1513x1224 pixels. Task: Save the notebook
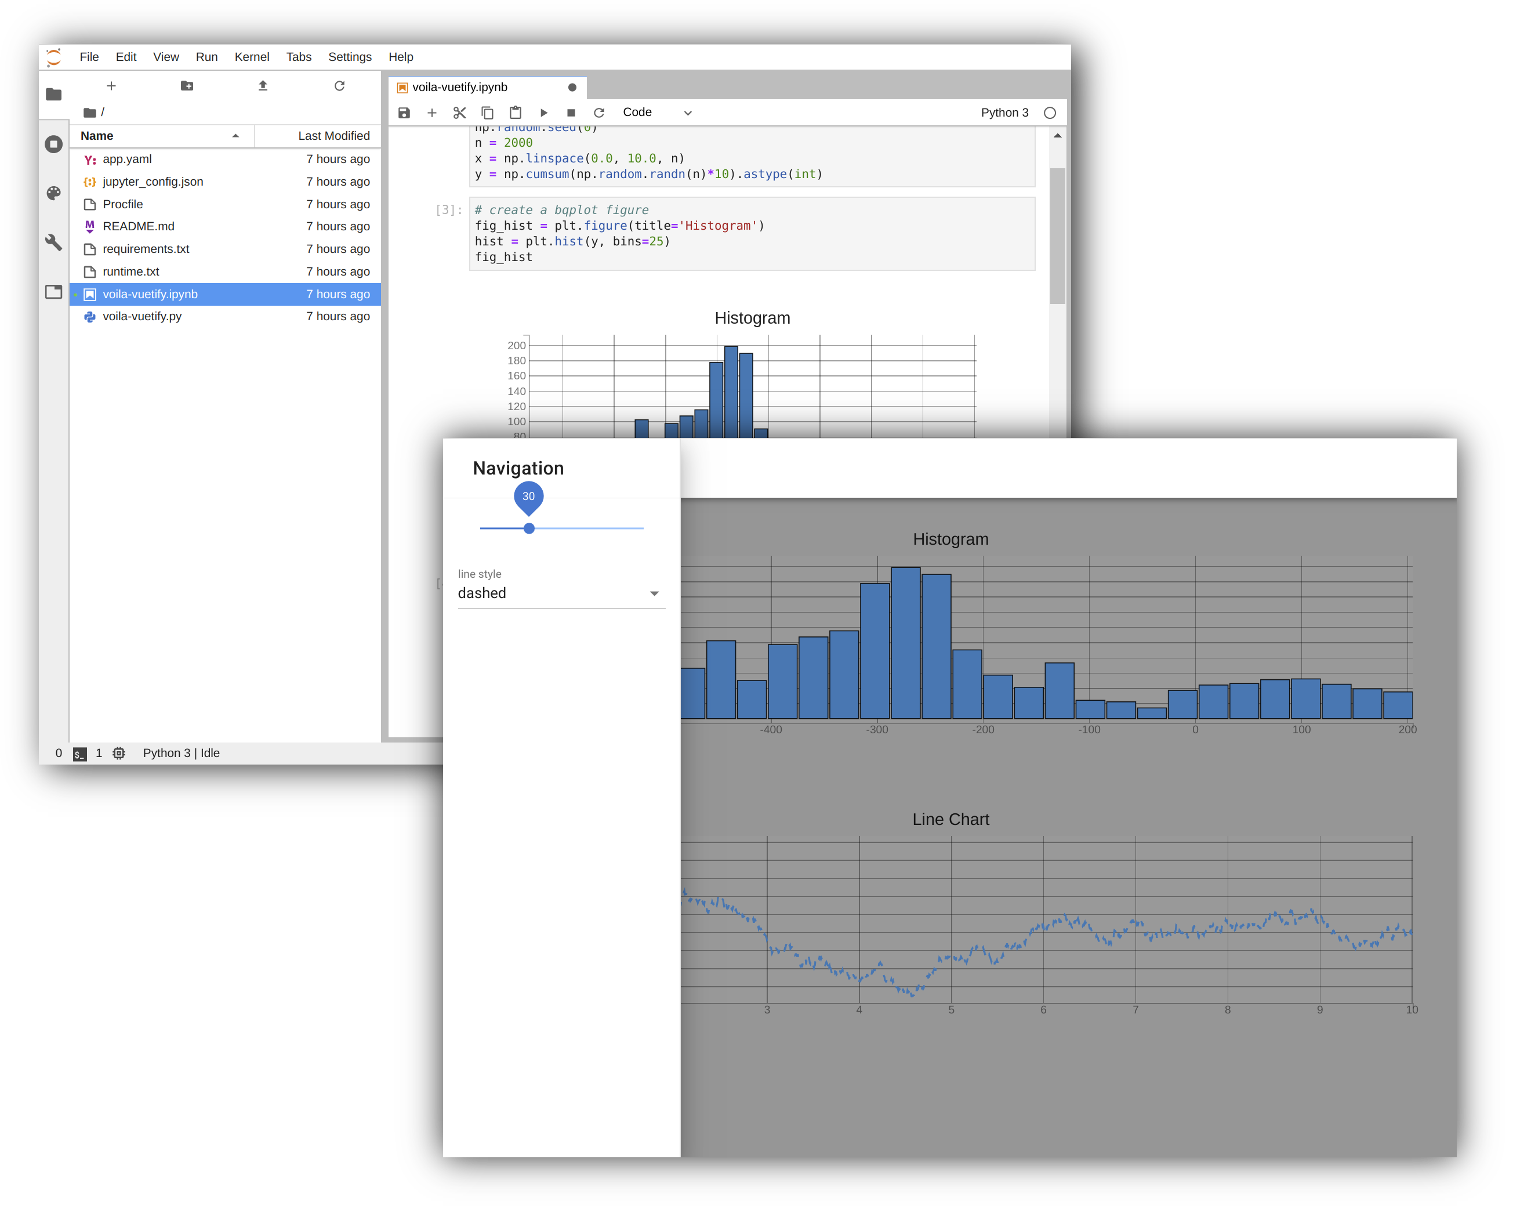tap(405, 112)
